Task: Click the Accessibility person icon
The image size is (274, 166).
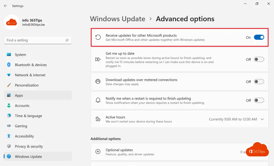Action: tap(9, 136)
